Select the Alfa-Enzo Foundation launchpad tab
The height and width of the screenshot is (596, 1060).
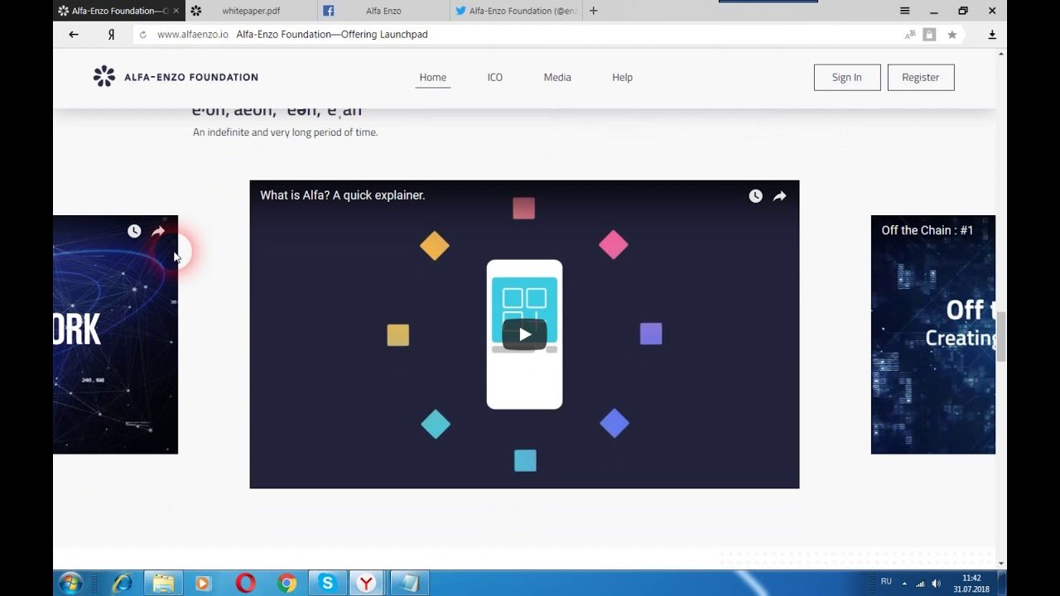click(119, 11)
